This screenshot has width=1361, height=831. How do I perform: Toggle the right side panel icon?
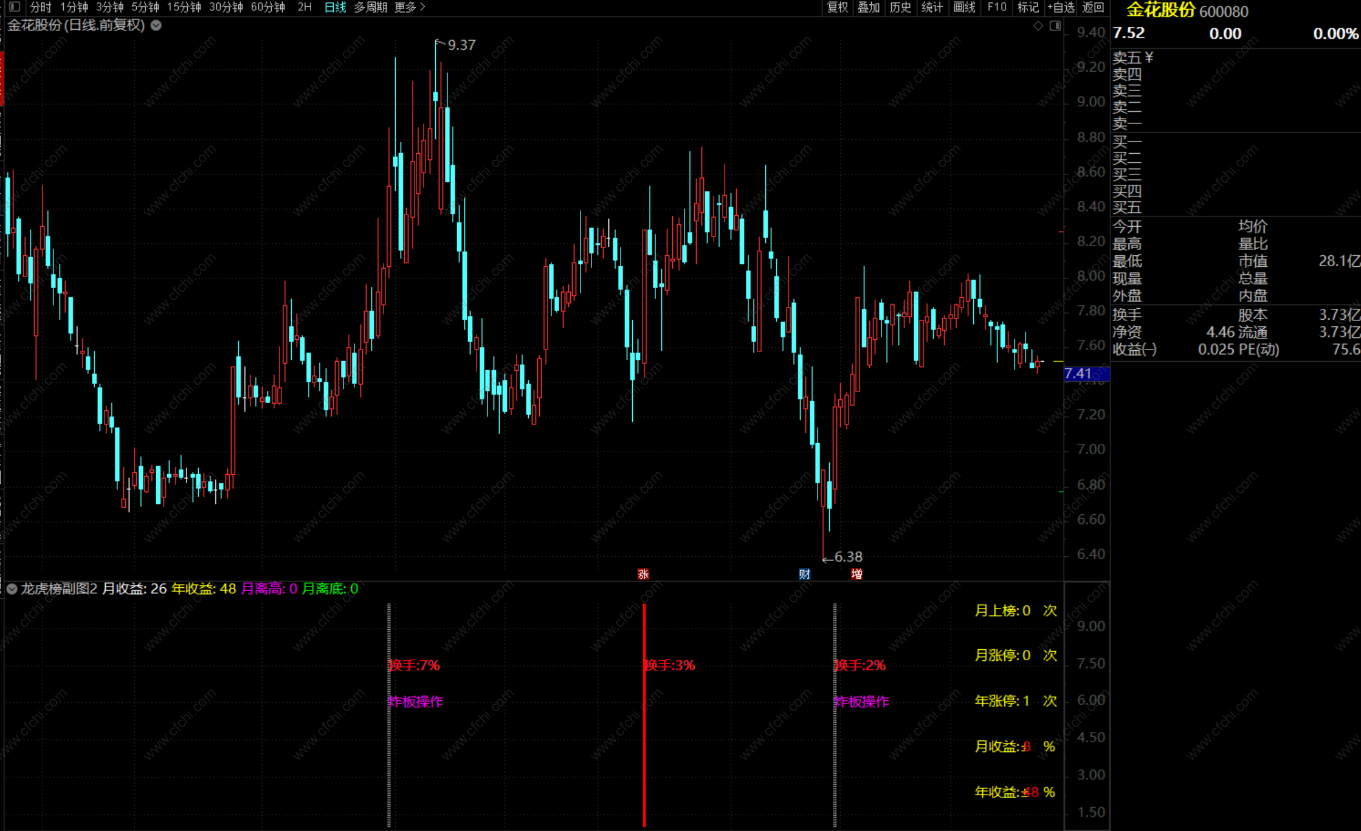pyautogui.click(x=1055, y=26)
